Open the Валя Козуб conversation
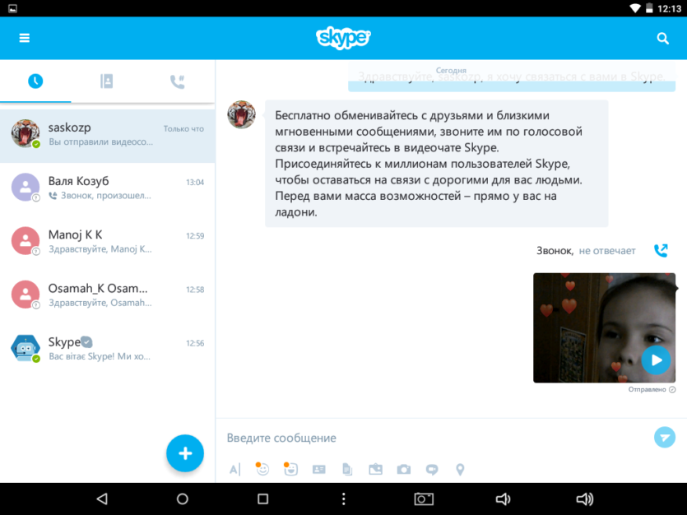This screenshot has width=687, height=515. (107, 188)
